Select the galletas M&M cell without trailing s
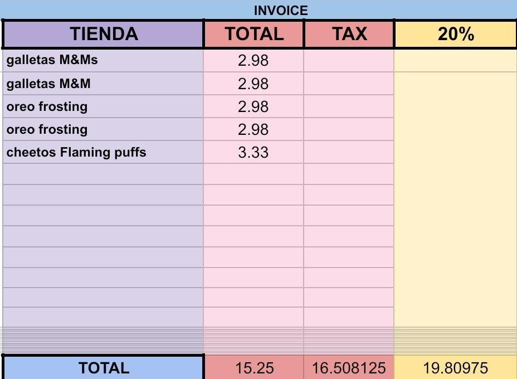Image resolution: width=517 pixels, height=379 pixels. click(104, 84)
